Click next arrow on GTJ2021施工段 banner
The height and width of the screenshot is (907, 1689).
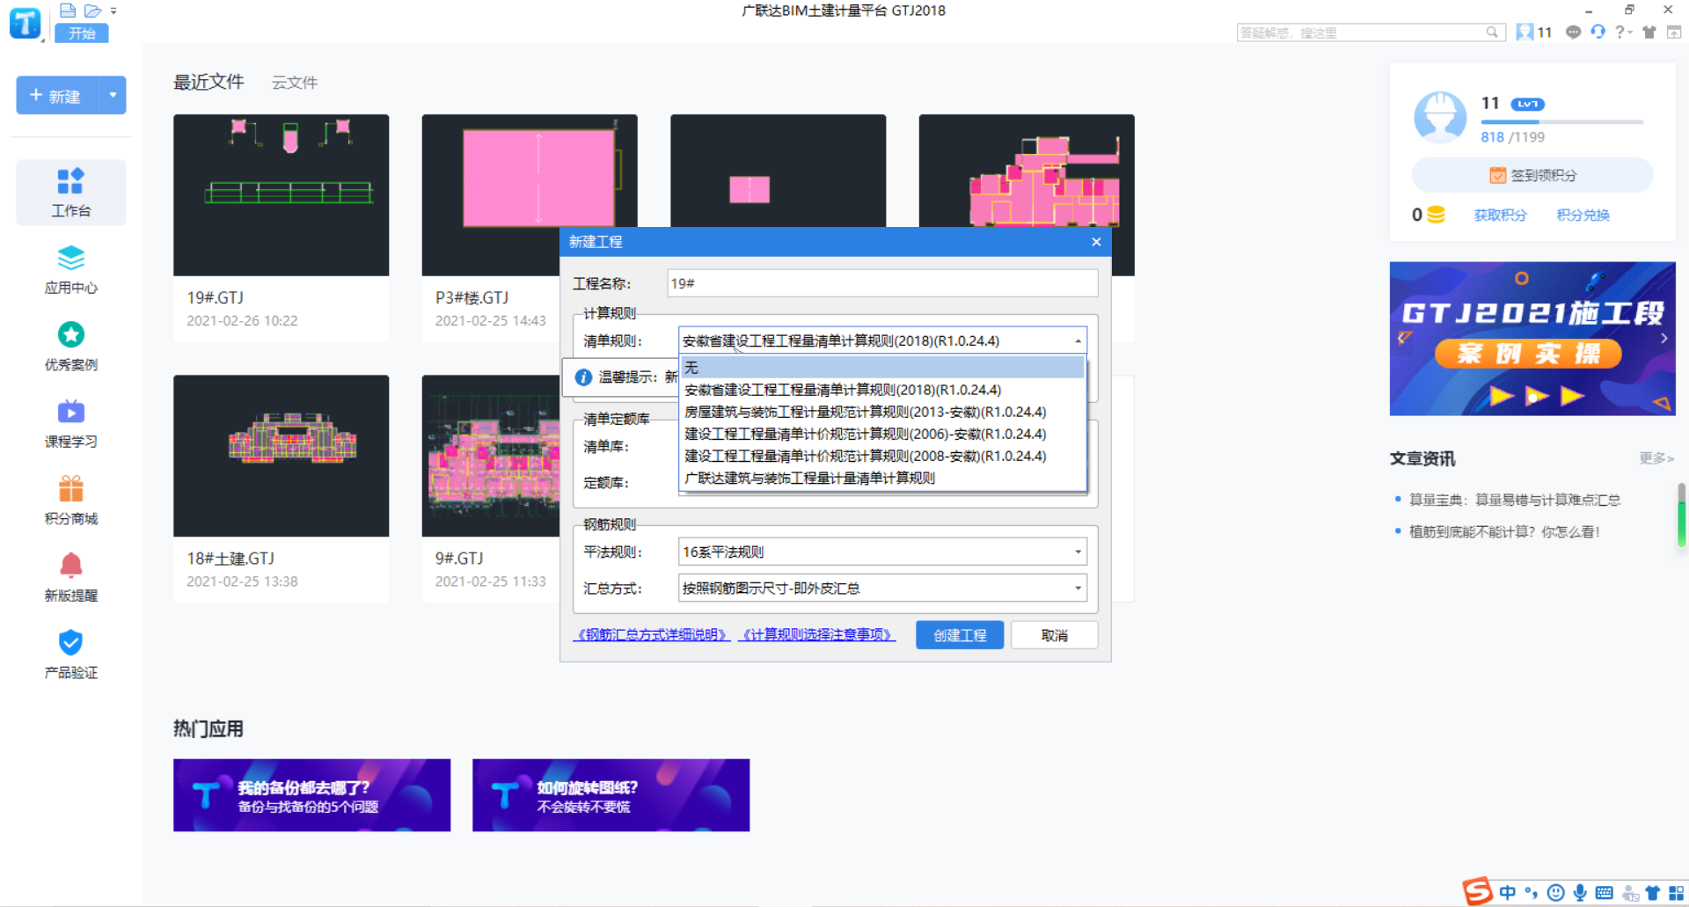[1663, 338]
